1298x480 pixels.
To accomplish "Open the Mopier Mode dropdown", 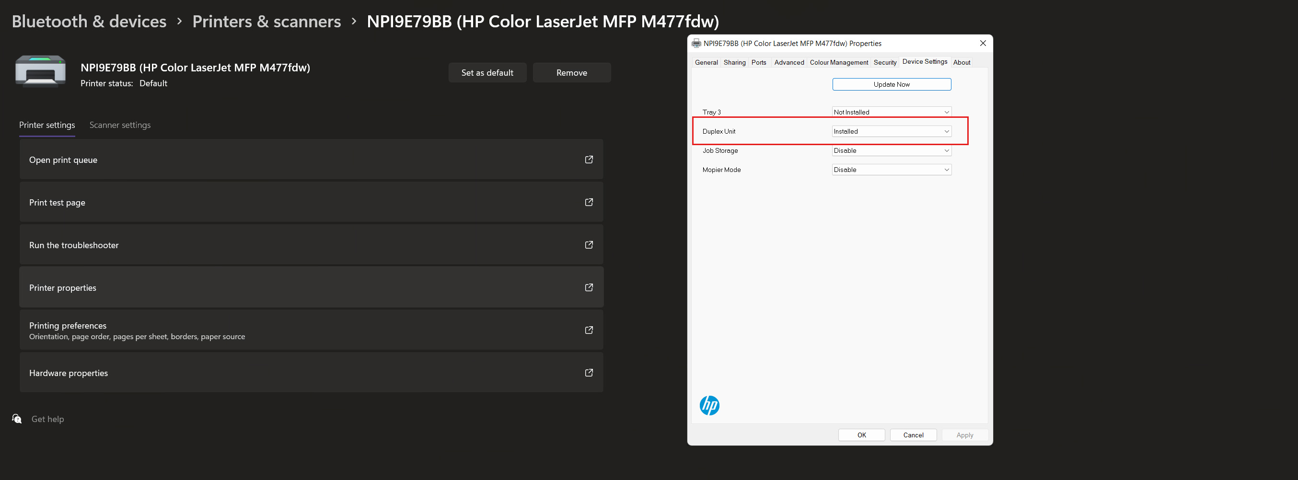I will pos(891,170).
